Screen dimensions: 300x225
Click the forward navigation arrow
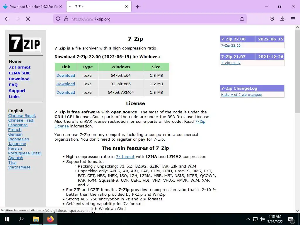18,19
